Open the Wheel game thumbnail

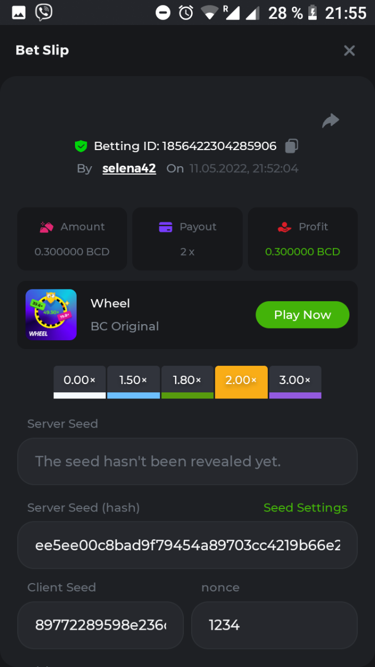click(51, 315)
